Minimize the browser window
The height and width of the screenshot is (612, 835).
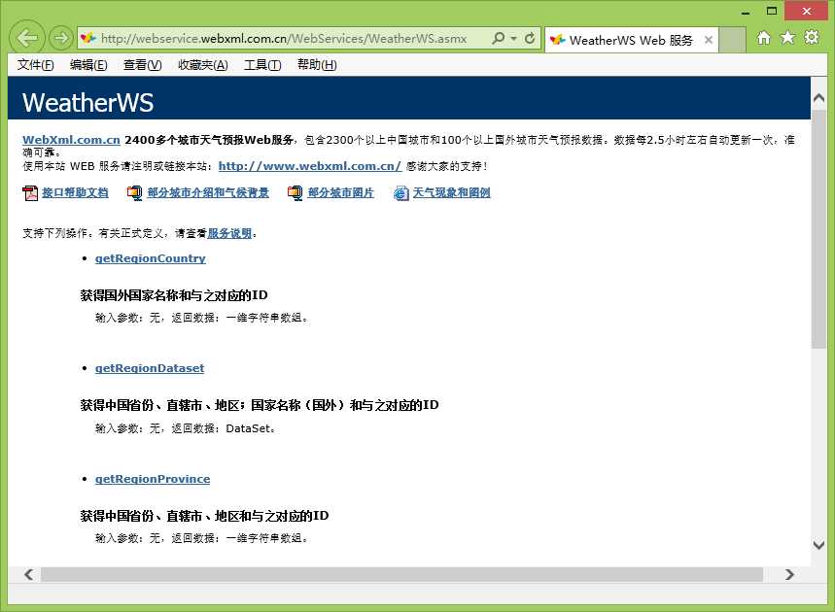(747, 12)
